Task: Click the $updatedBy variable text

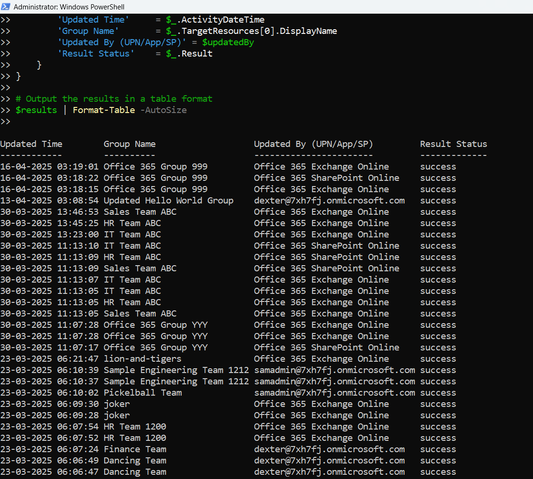Action: pyautogui.click(x=228, y=42)
